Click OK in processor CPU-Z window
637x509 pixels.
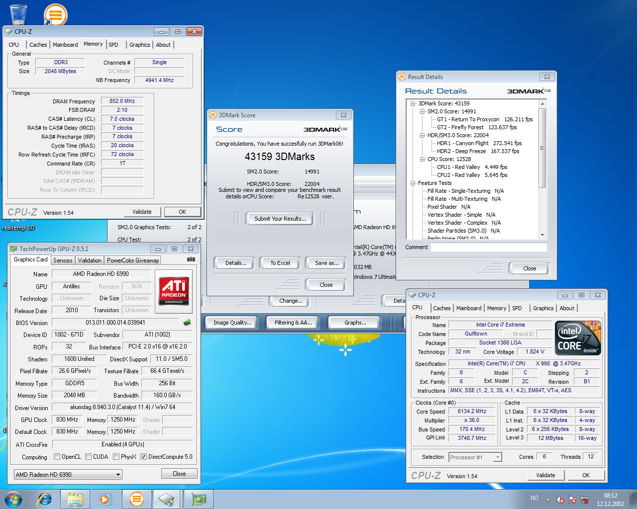coord(586,475)
